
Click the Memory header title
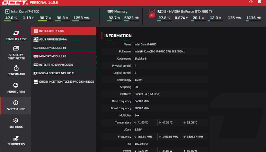click(x=121, y=11)
